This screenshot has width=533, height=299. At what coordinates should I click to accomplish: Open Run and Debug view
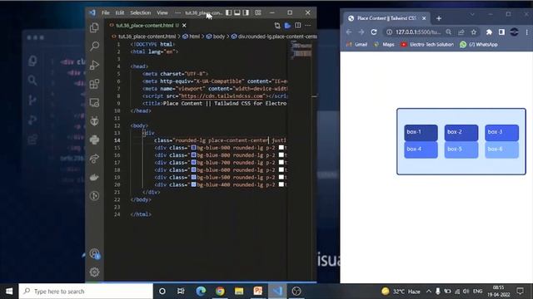[94, 65]
